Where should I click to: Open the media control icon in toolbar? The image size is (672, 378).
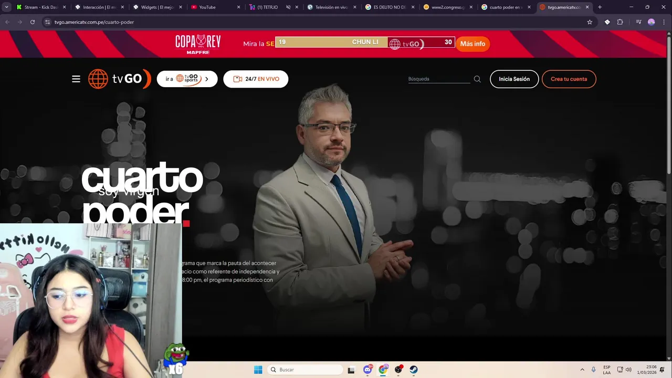pos(638,22)
